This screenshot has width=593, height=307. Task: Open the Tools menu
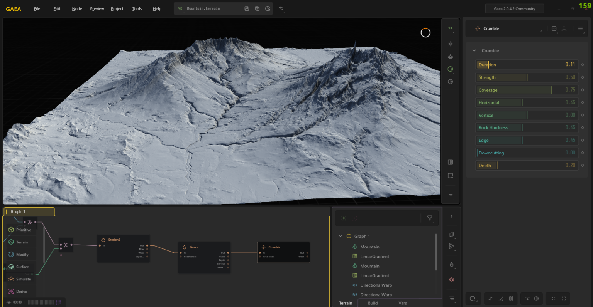tap(137, 8)
